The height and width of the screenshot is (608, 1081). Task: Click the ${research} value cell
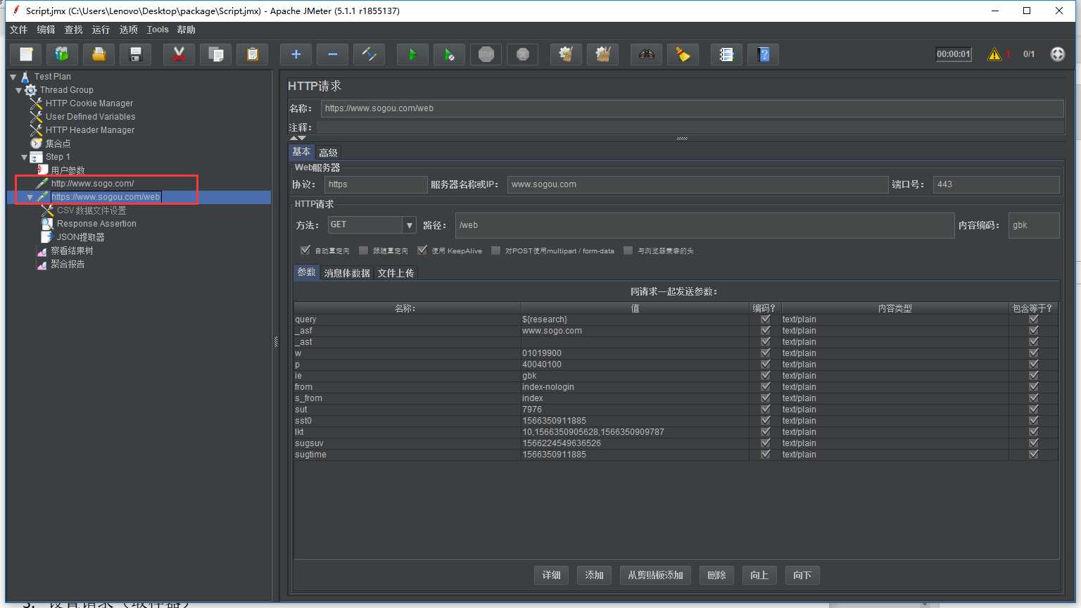coord(636,319)
